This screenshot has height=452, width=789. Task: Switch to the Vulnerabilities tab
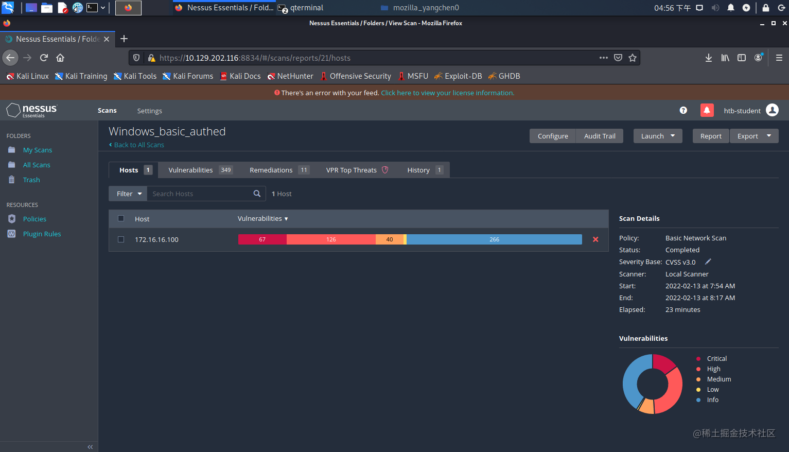200,170
